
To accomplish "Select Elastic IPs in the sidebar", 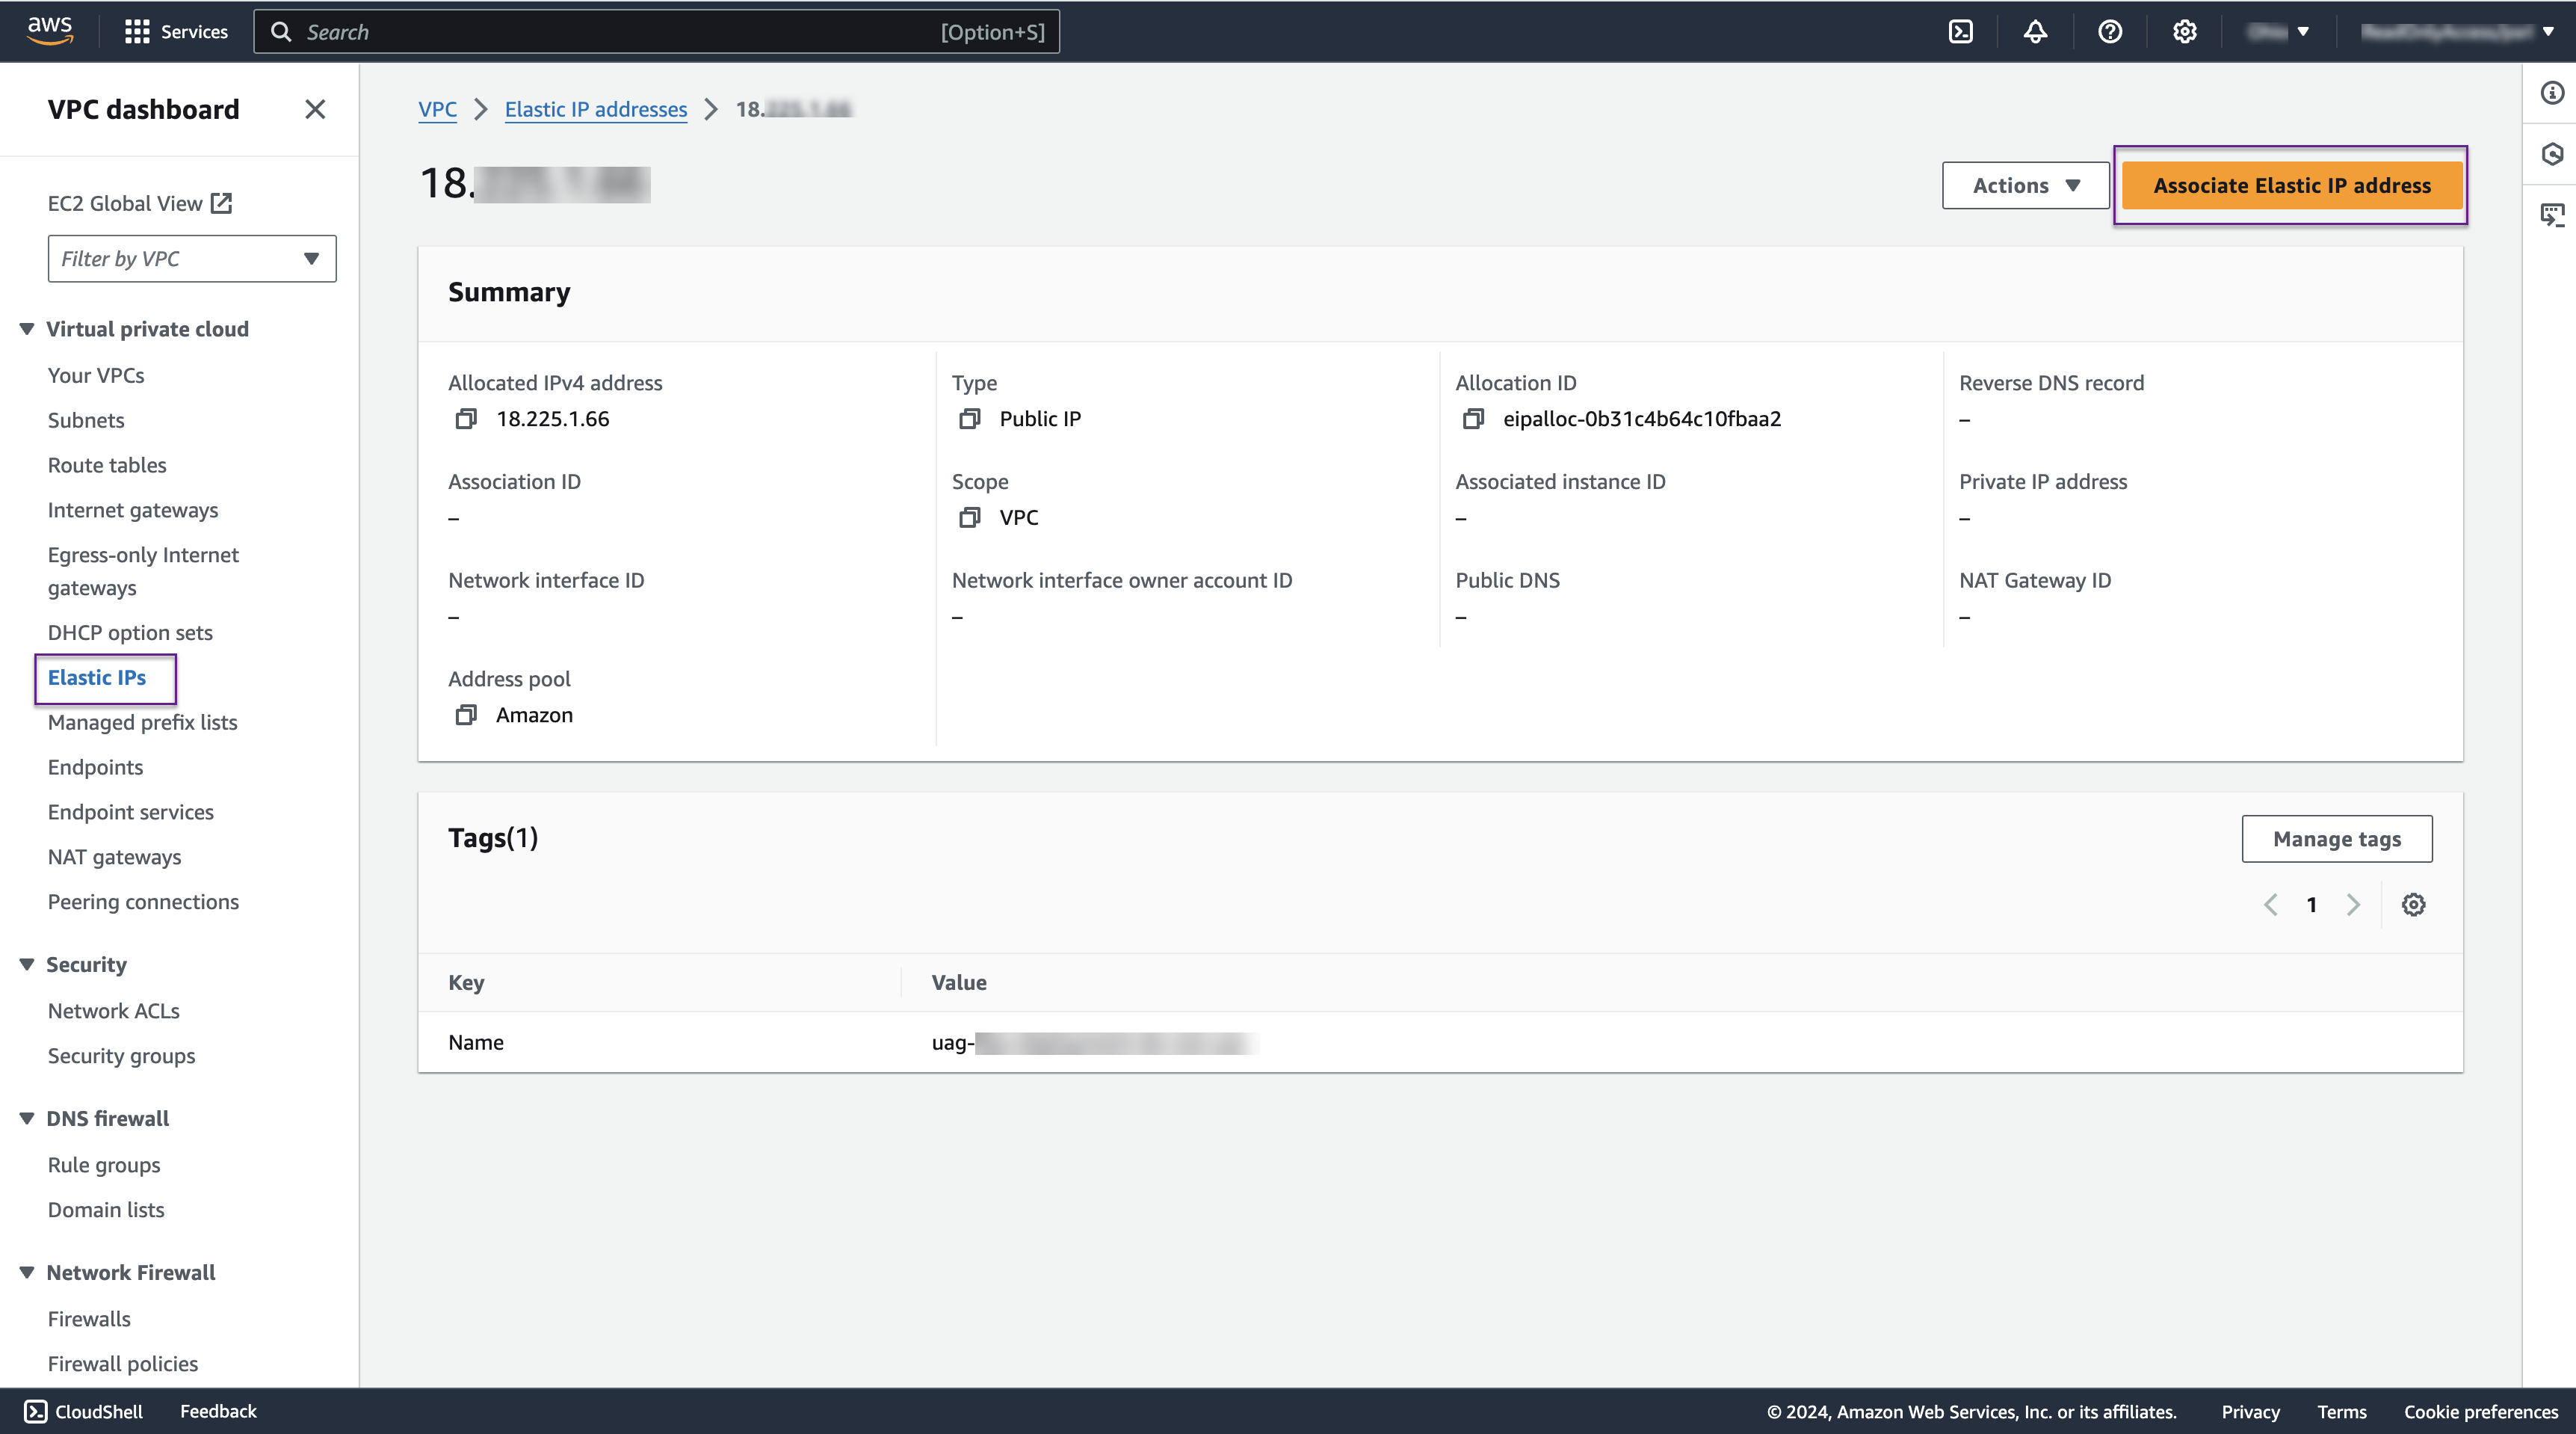I will (x=97, y=677).
